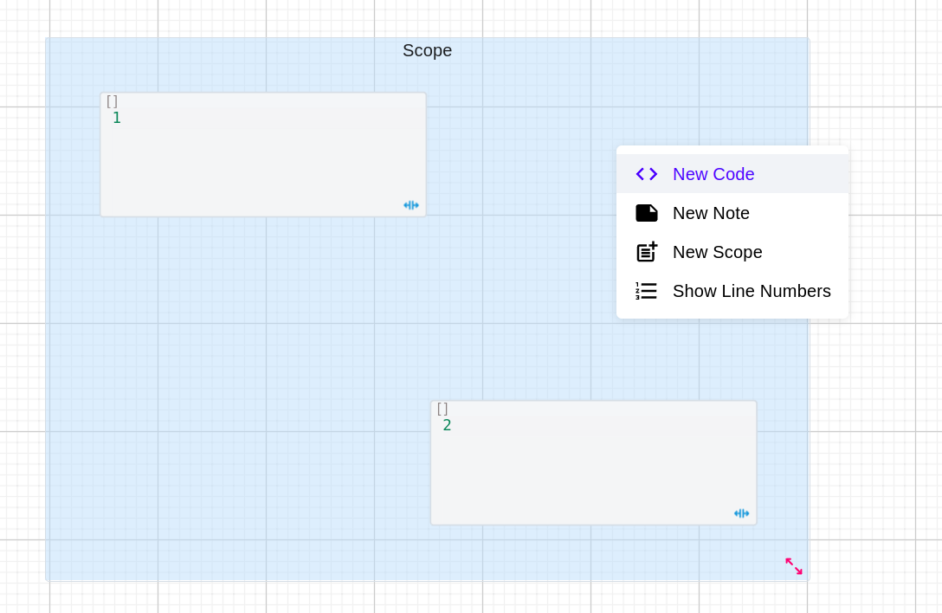Click the green number 1 in first cell
942x613 pixels.
pyautogui.click(x=117, y=118)
